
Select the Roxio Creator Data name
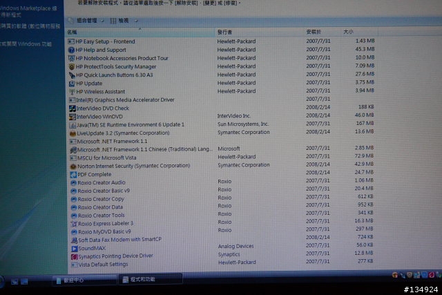point(100,207)
